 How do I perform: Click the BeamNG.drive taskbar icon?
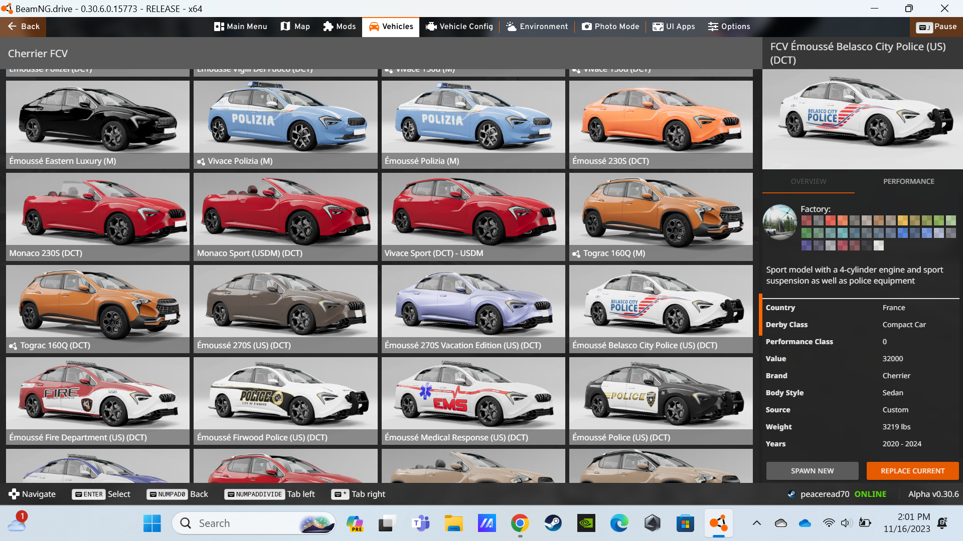[718, 523]
